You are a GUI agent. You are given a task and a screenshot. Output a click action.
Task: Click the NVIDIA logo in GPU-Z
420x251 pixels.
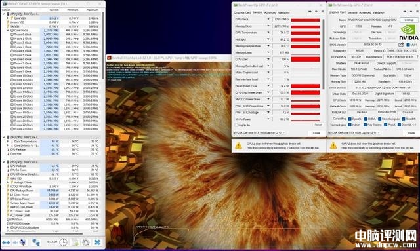pyautogui.click(x=409, y=32)
